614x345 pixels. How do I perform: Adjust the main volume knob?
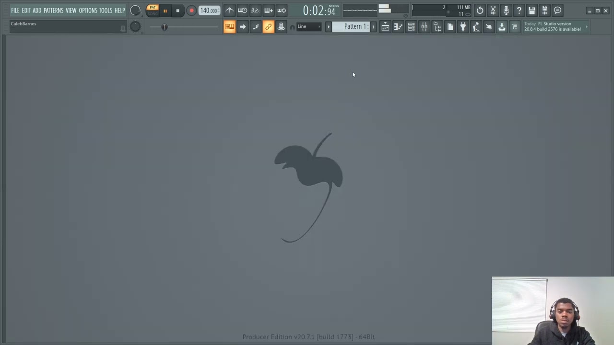135,11
